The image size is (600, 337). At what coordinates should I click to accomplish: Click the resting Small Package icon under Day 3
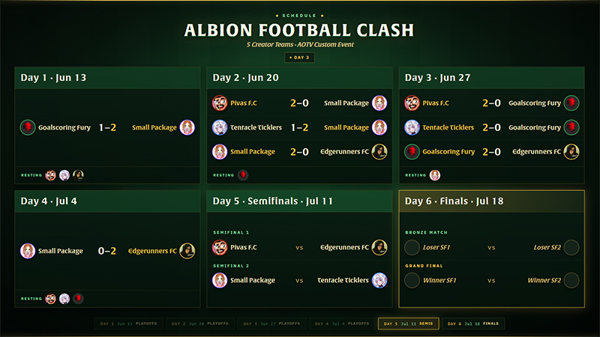(x=435, y=175)
